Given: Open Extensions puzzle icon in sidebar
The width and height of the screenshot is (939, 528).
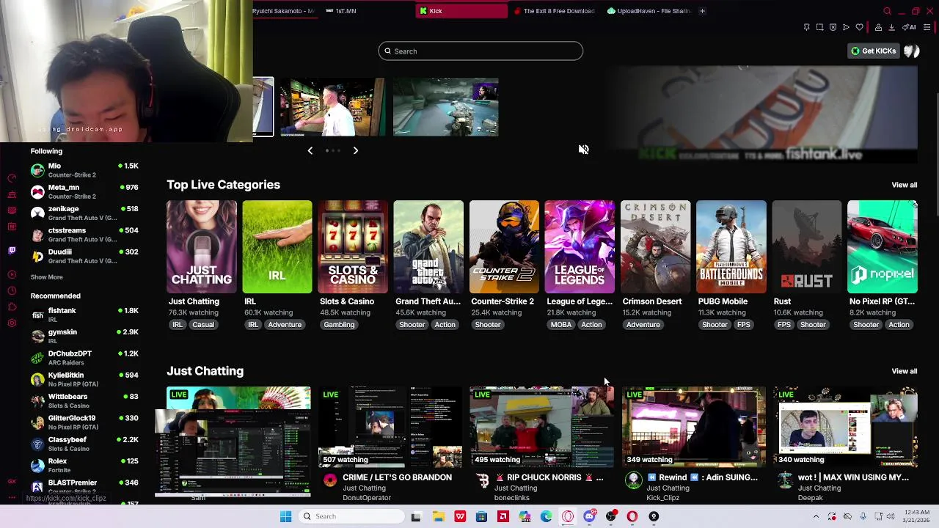Looking at the screenshot, I should 12,307.
